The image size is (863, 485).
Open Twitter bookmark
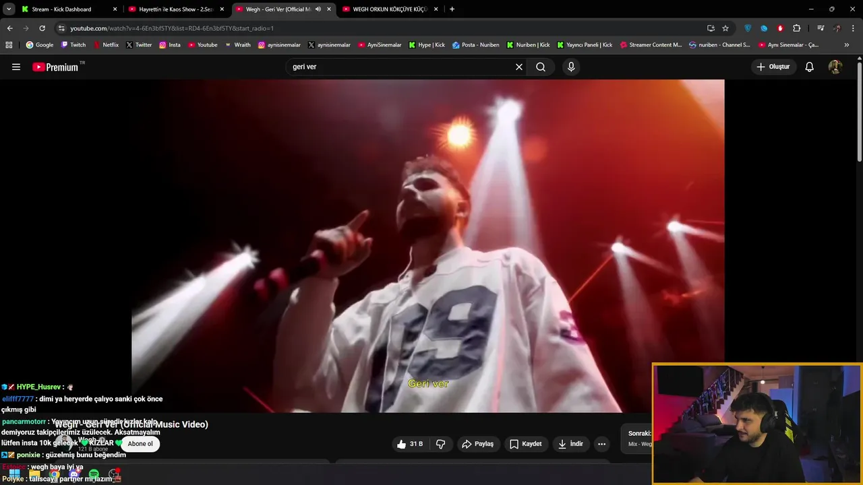pos(139,45)
